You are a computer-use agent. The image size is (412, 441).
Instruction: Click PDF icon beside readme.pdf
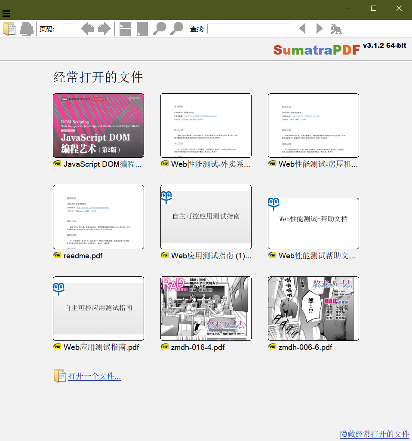point(57,255)
